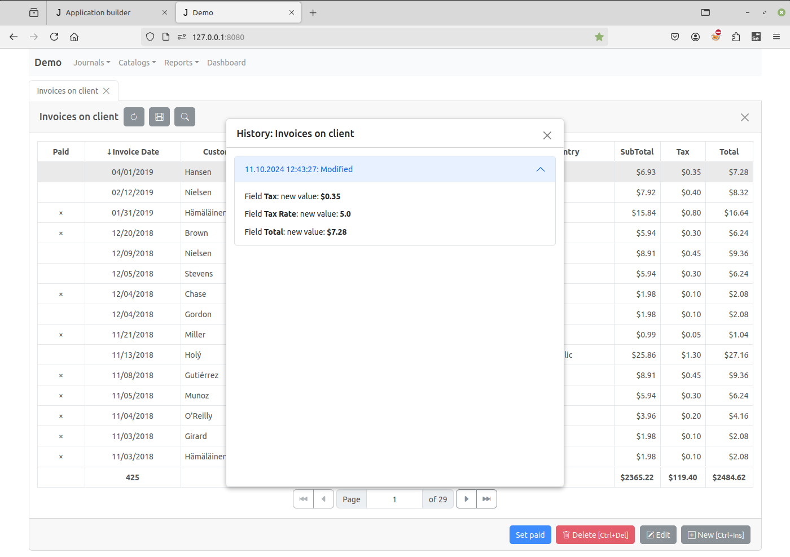Click inside the Page number input field
The height and width of the screenshot is (557, 790).
point(394,499)
